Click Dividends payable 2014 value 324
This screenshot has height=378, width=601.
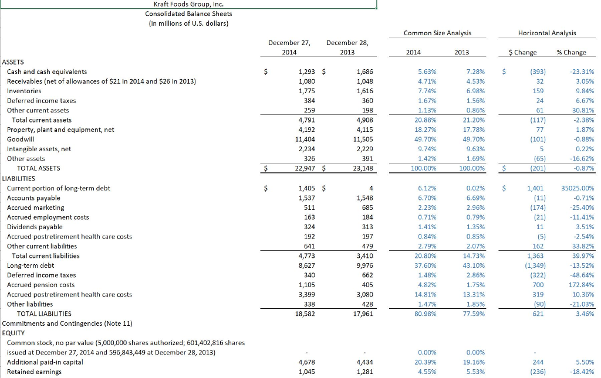click(x=309, y=227)
